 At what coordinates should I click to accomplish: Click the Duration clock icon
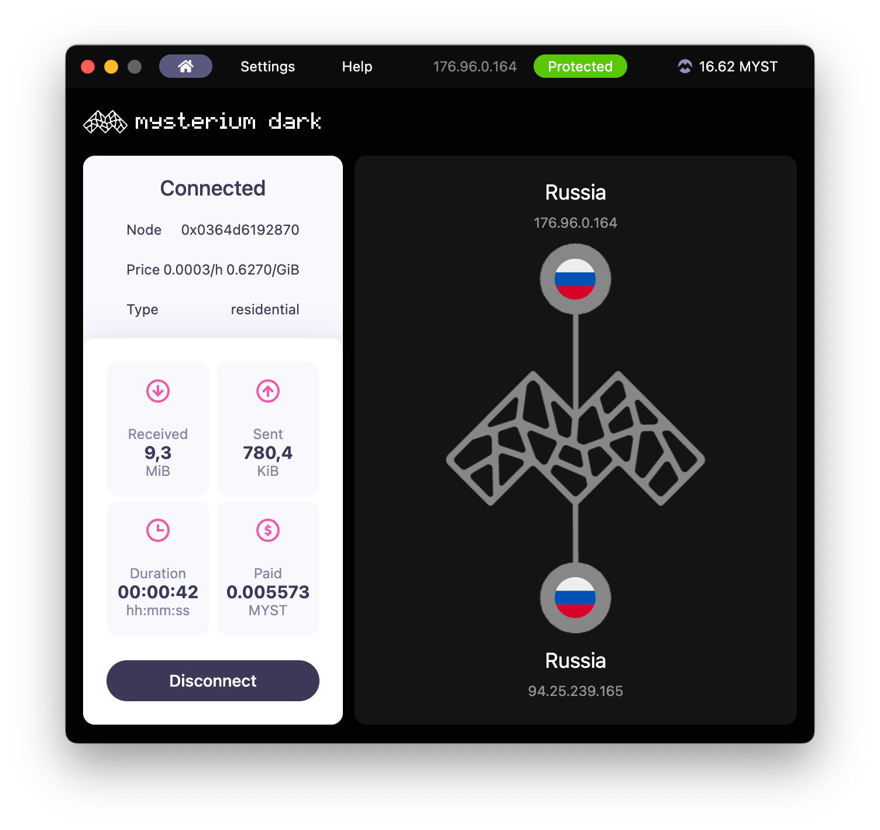tap(158, 530)
